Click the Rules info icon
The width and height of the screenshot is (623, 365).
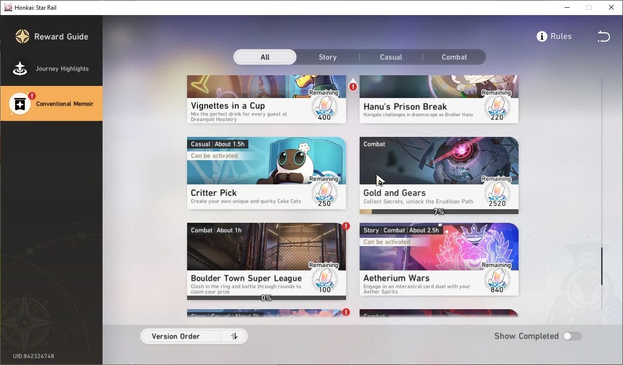542,36
